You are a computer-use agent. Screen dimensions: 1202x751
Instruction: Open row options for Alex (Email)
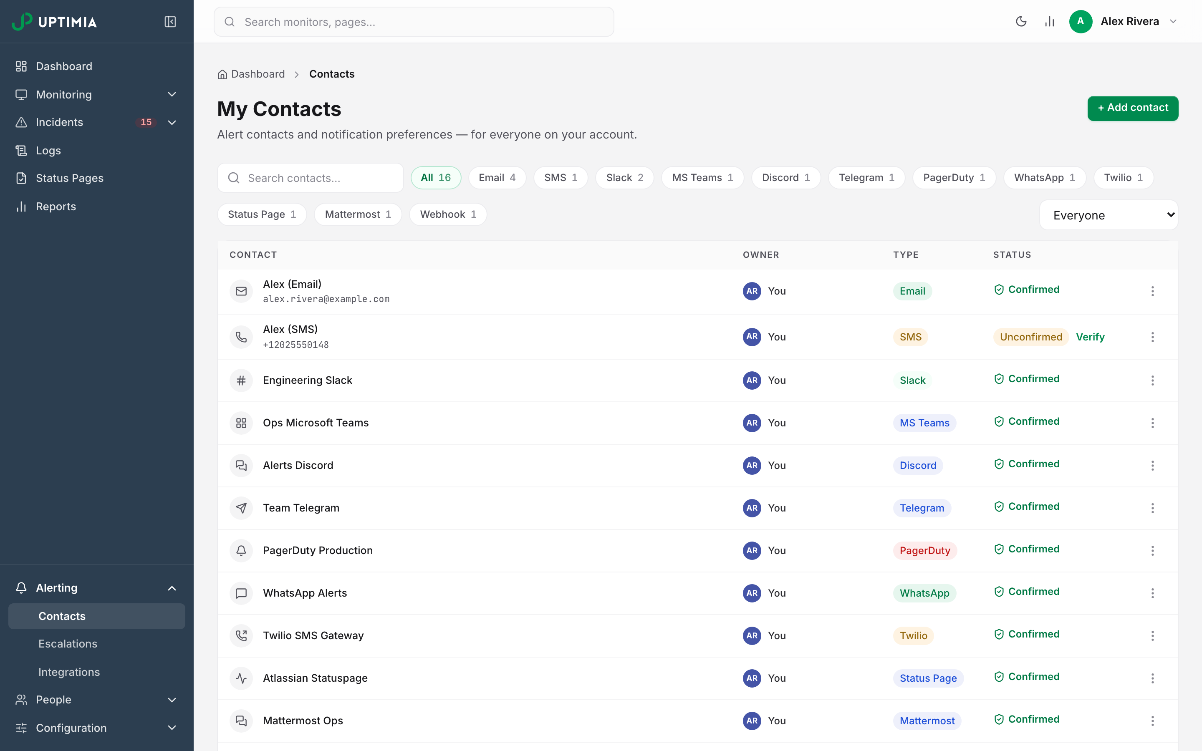coord(1152,291)
